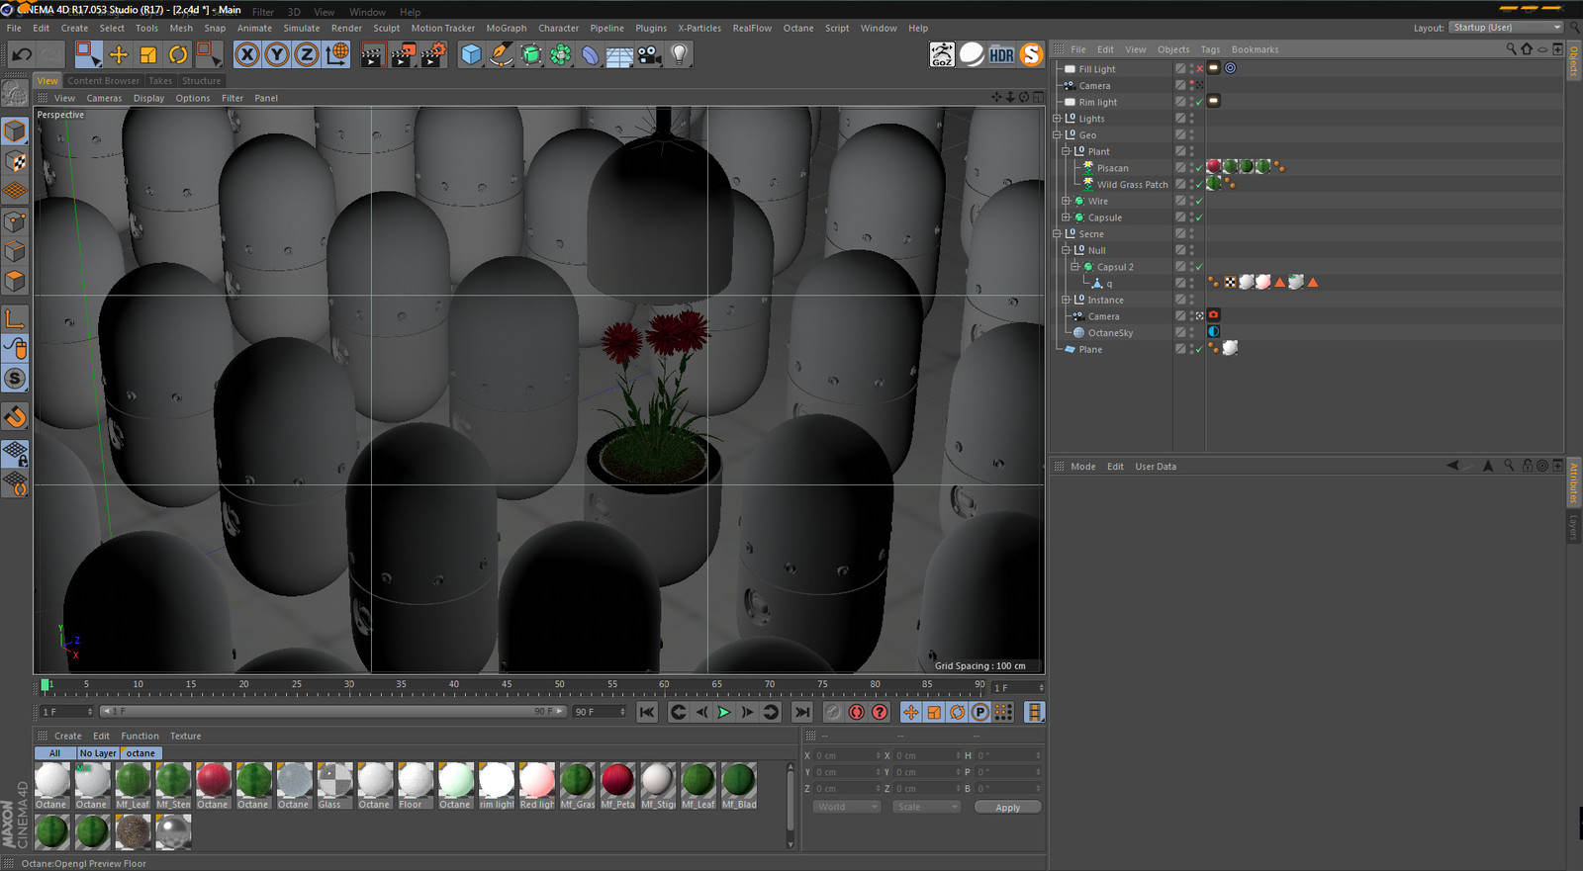Add a Cube primitive object
Image resolution: width=1583 pixels, height=871 pixels.
[x=471, y=54]
